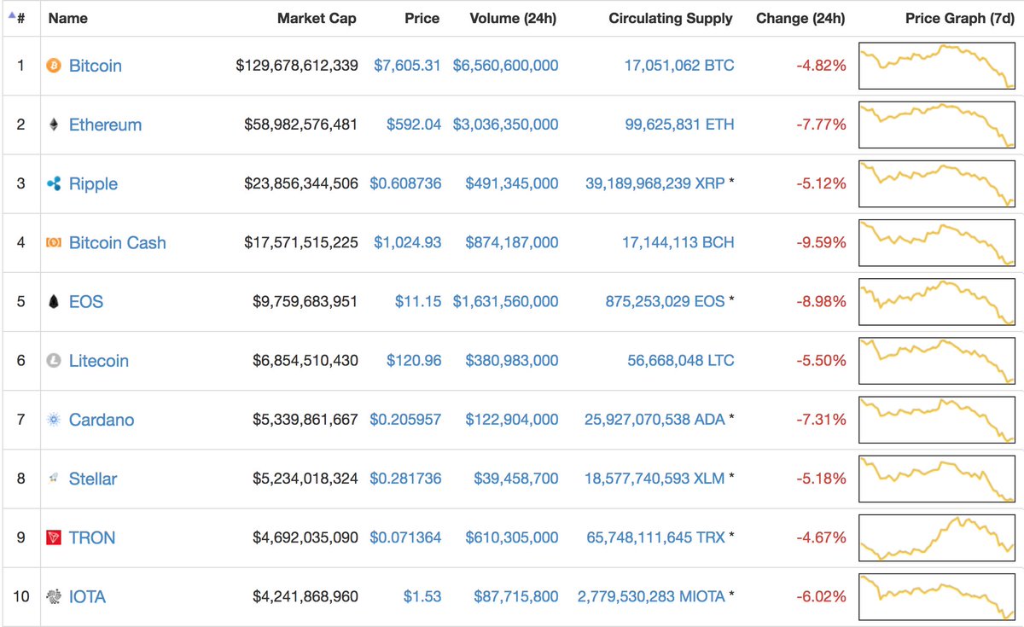Select Stellar market cap $5,234,018,324
The image size is (1024, 627).
click(305, 478)
